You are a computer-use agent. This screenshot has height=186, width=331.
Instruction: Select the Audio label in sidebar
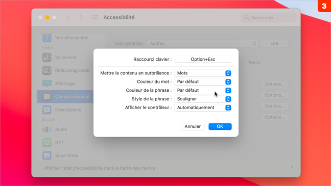(61, 129)
